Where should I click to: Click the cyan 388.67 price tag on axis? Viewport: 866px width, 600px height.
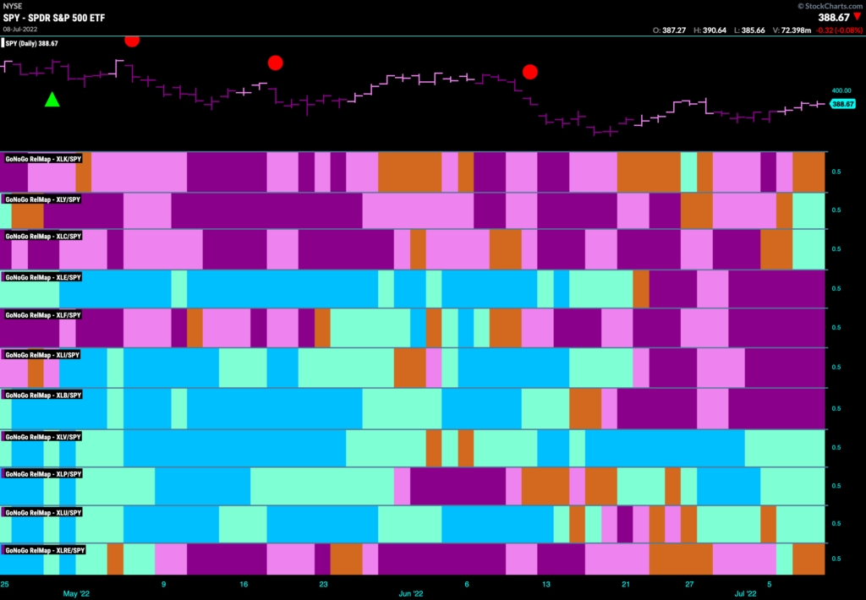click(843, 104)
